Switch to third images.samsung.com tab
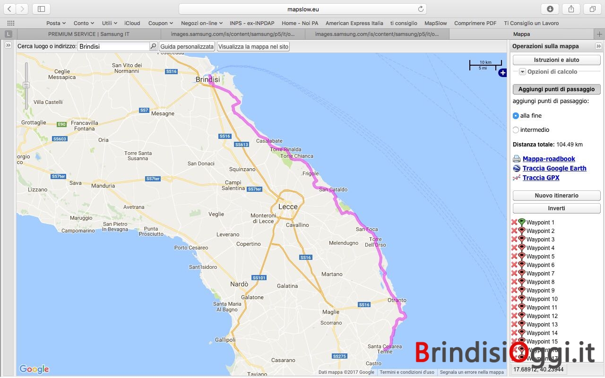 (x=377, y=34)
